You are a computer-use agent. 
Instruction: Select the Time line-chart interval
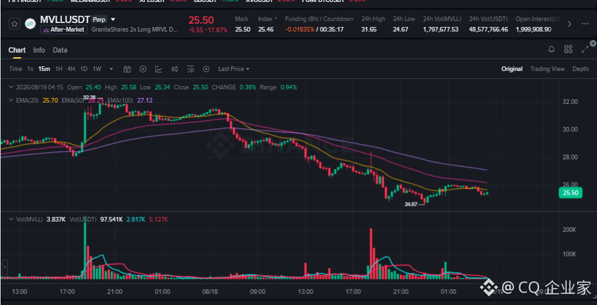coord(16,69)
